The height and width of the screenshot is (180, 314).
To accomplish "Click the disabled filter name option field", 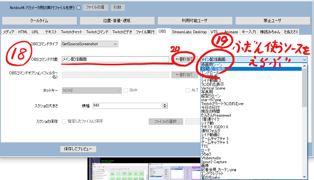I will (x=115, y=75).
